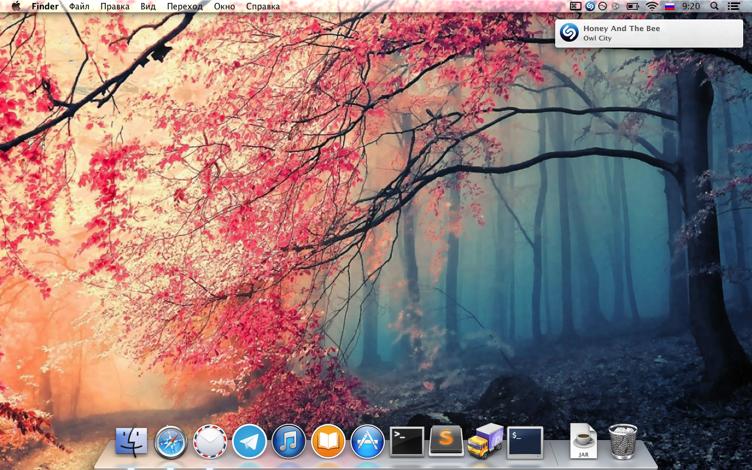The image size is (752, 470).
Task: Open the Apple menu
Action: click(16, 6)
